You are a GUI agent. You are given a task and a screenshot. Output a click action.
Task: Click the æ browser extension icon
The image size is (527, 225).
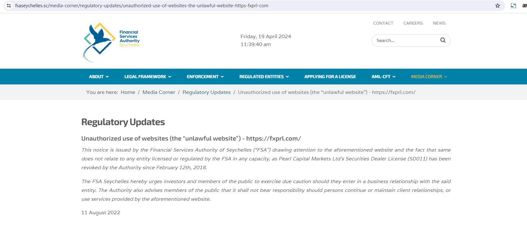pyautogui.click(x=524, y=6)
